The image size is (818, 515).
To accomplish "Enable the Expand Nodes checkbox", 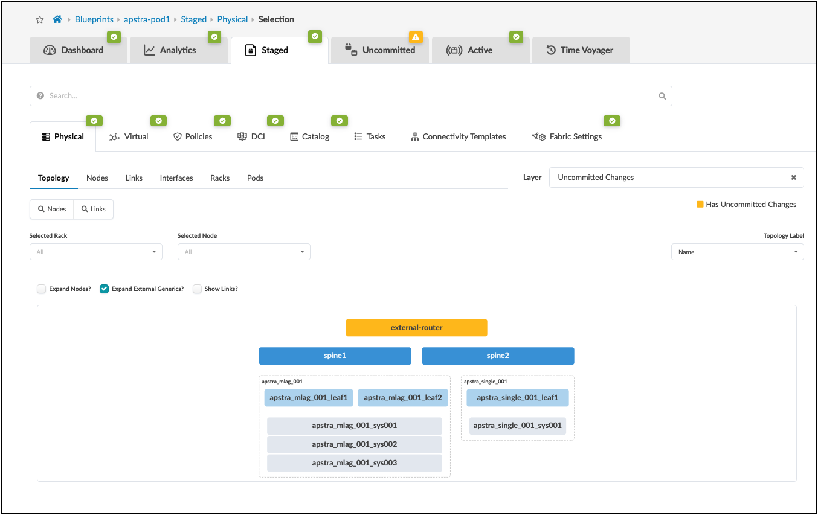I will (x=42, y=289).
